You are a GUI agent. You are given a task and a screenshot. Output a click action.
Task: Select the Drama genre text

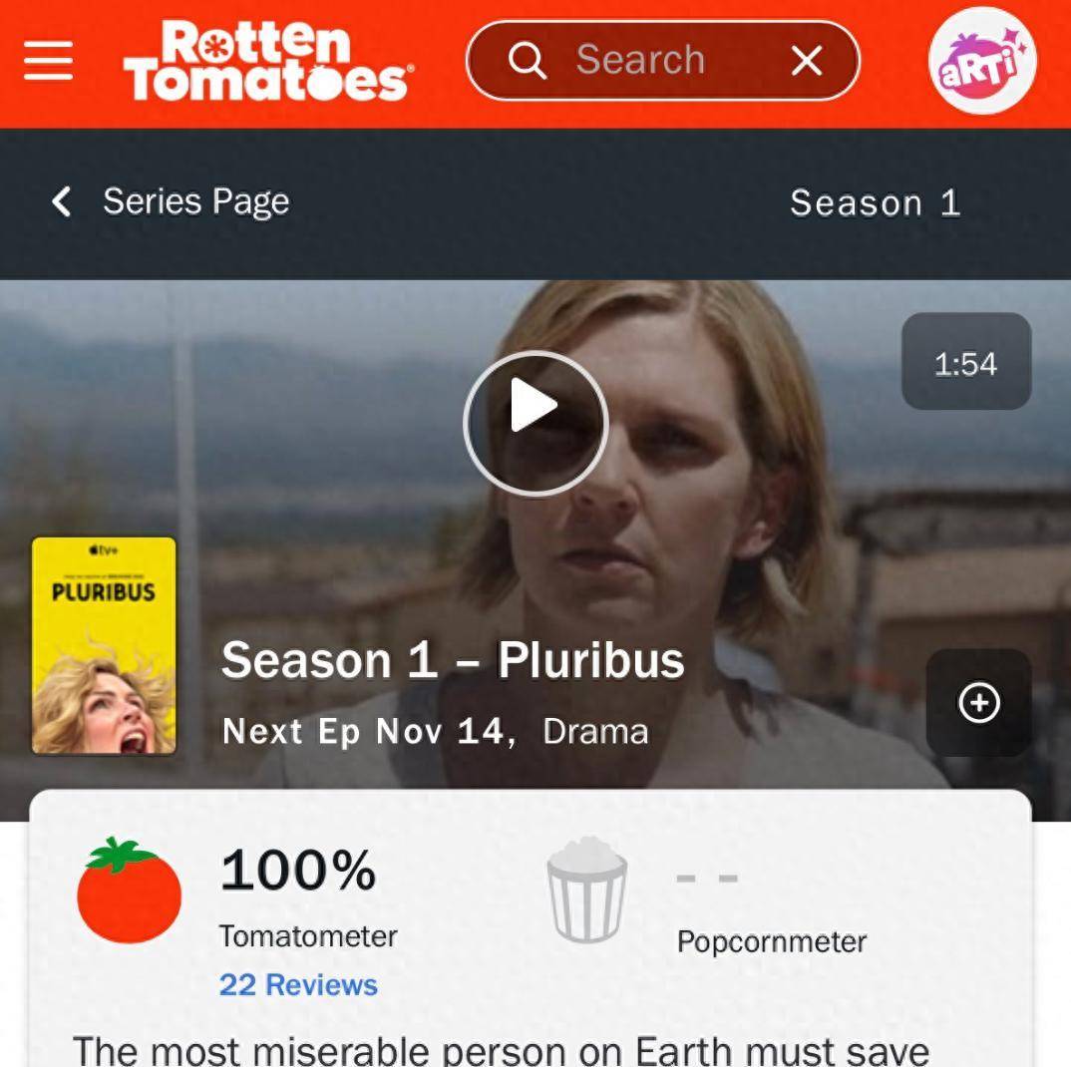pos(595,732)
